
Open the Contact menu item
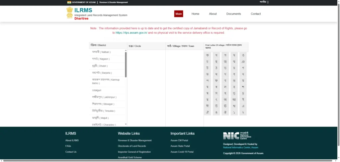256,14
